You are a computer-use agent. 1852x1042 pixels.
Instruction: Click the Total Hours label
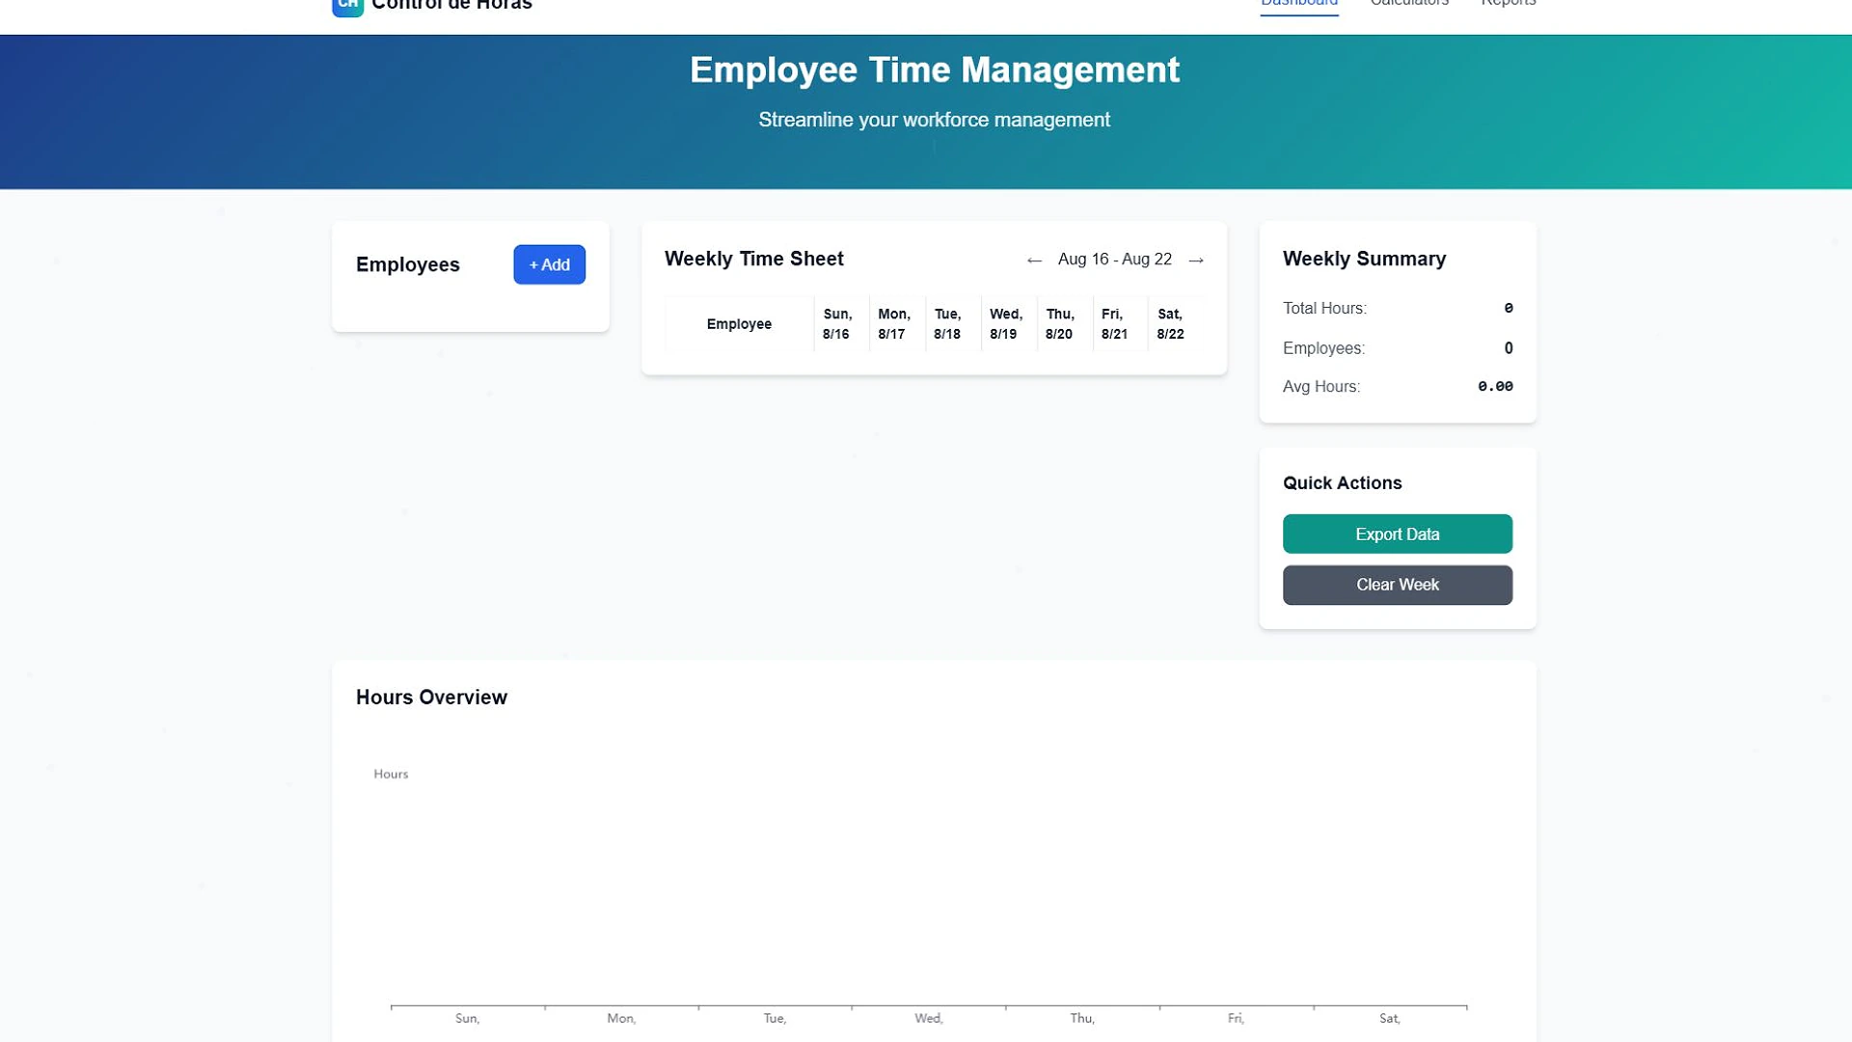click(1324, 309)
